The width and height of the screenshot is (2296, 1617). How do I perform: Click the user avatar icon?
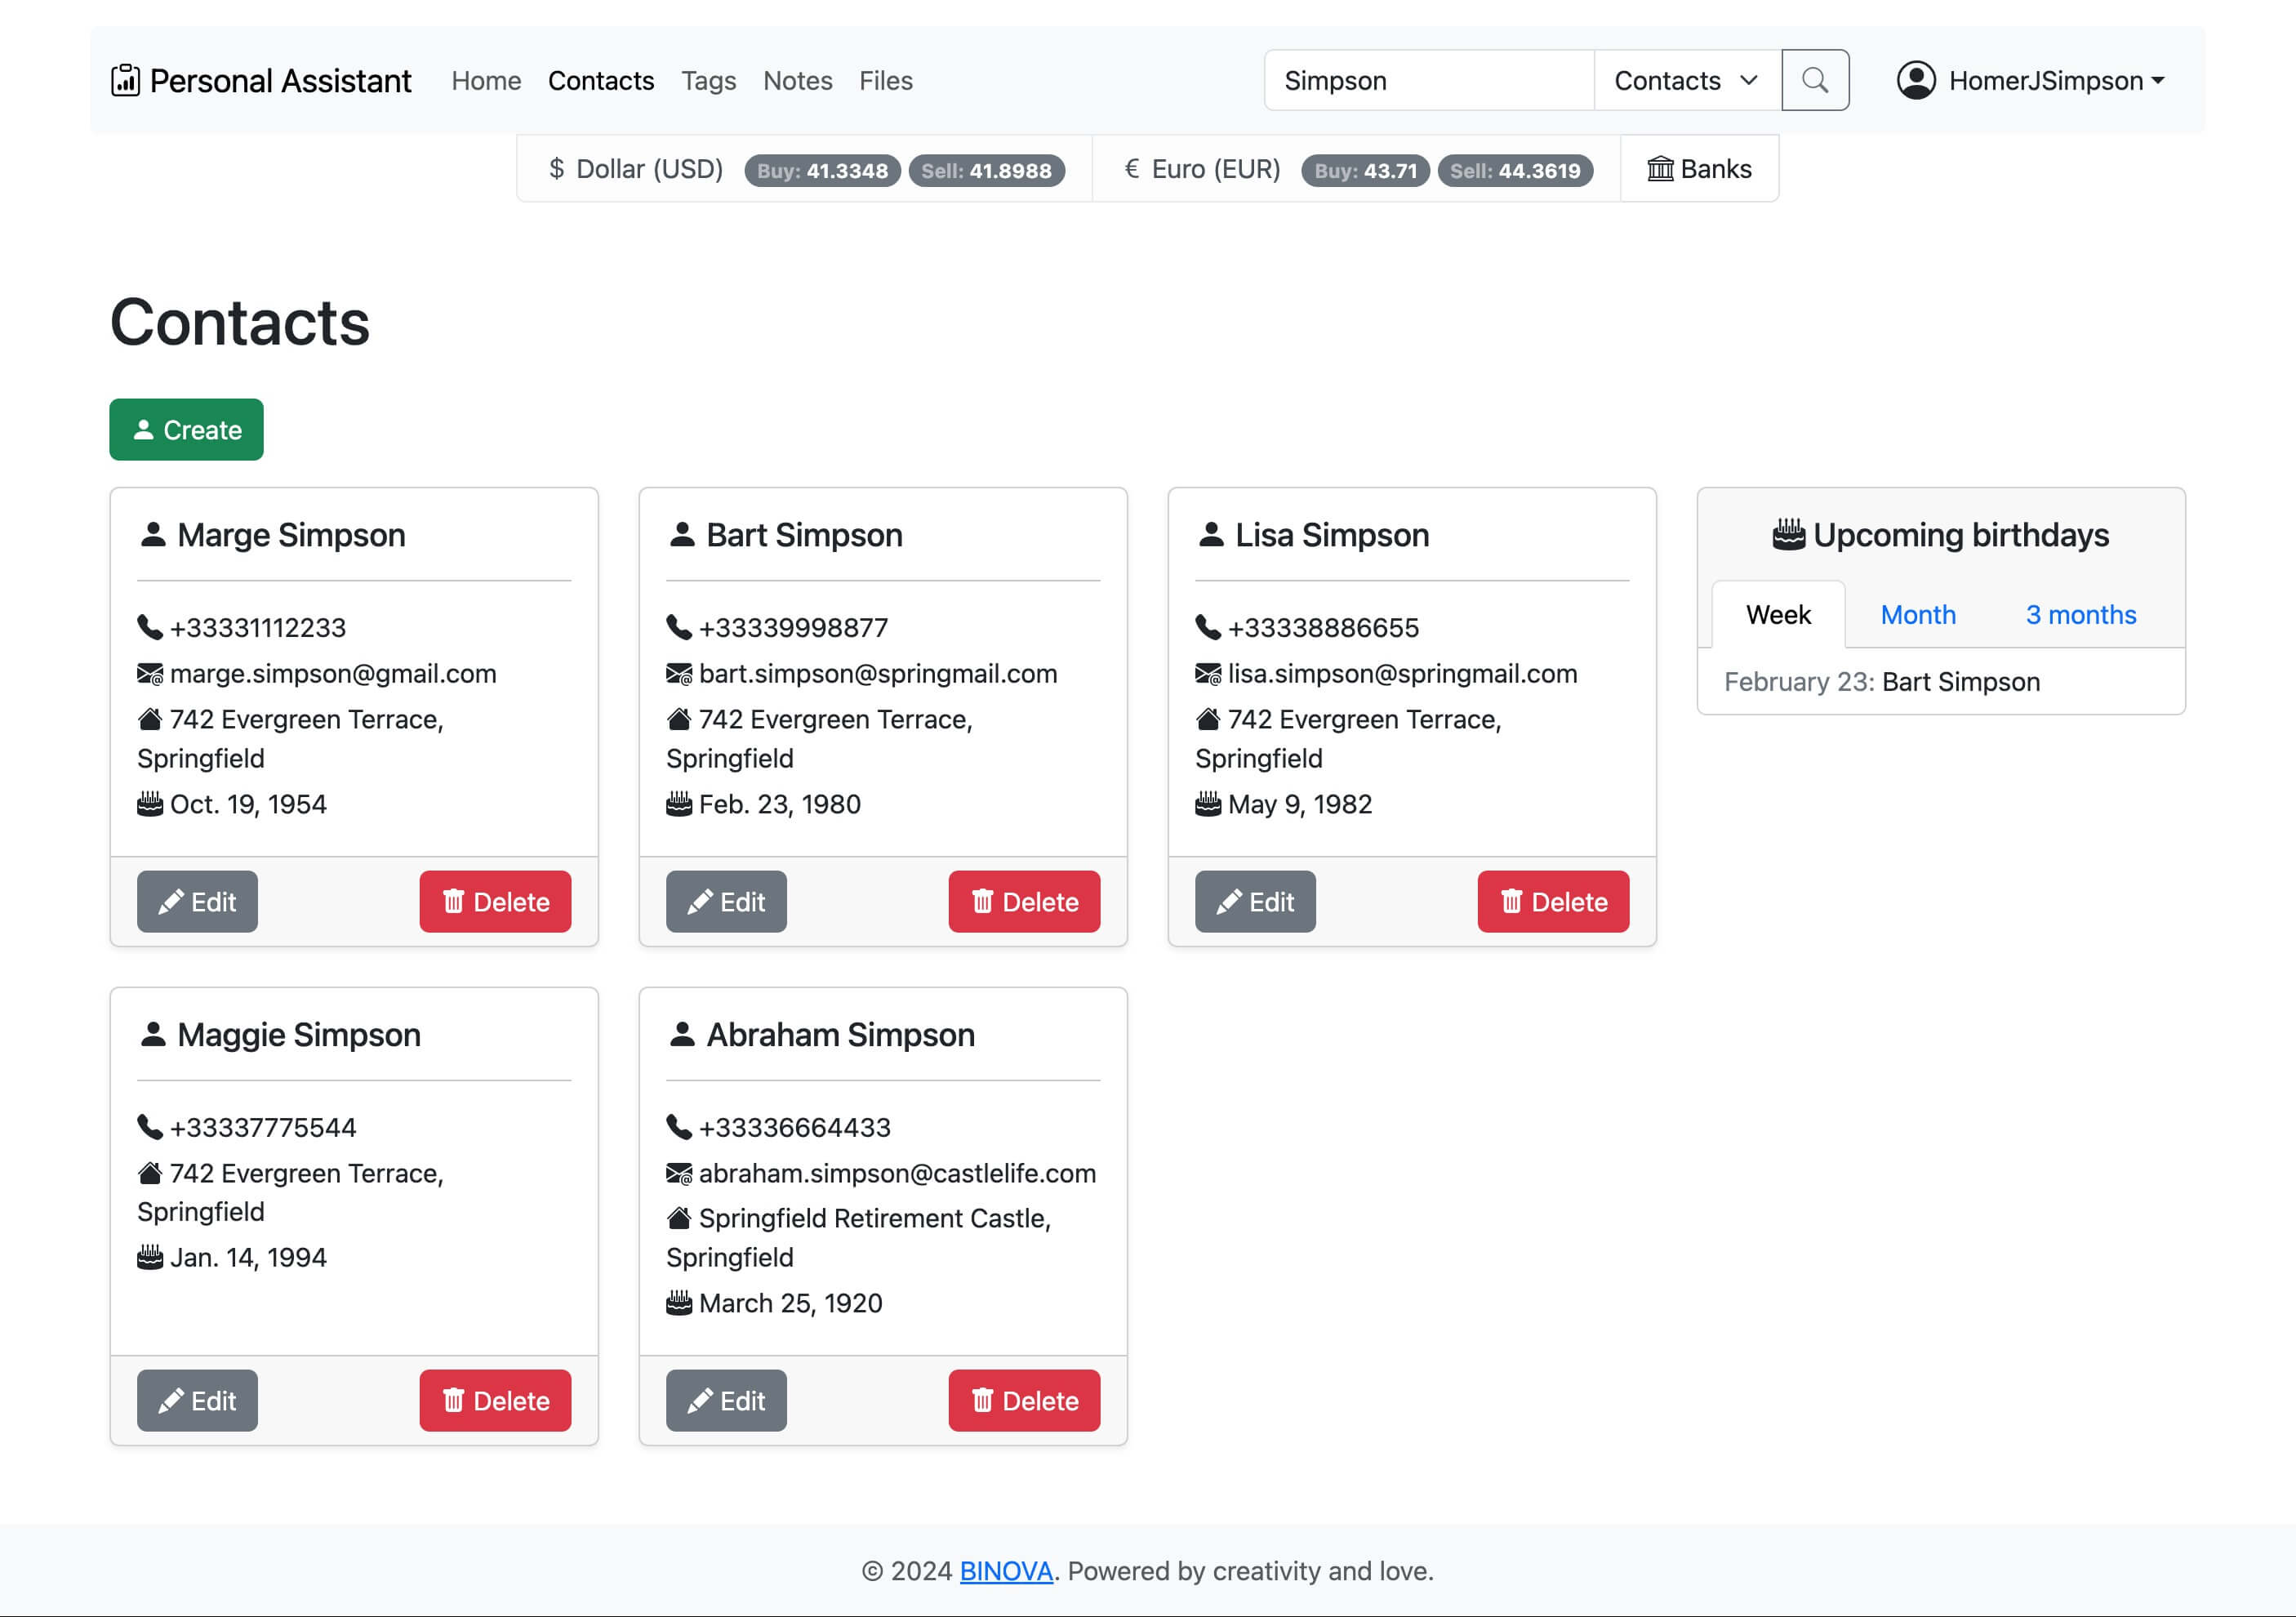[x=1916, y=80]
